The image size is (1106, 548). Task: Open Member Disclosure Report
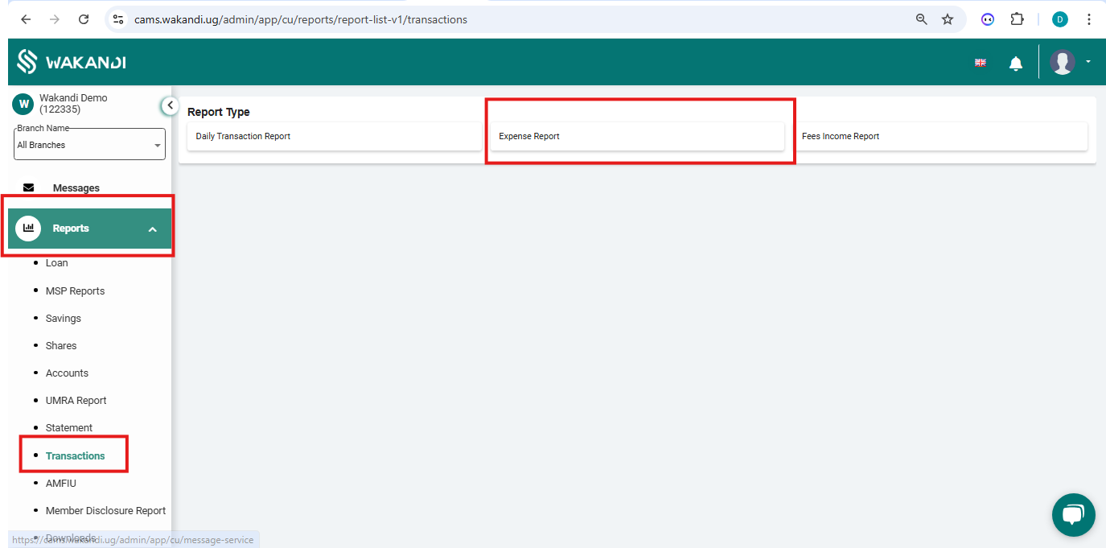click(105, 511)
